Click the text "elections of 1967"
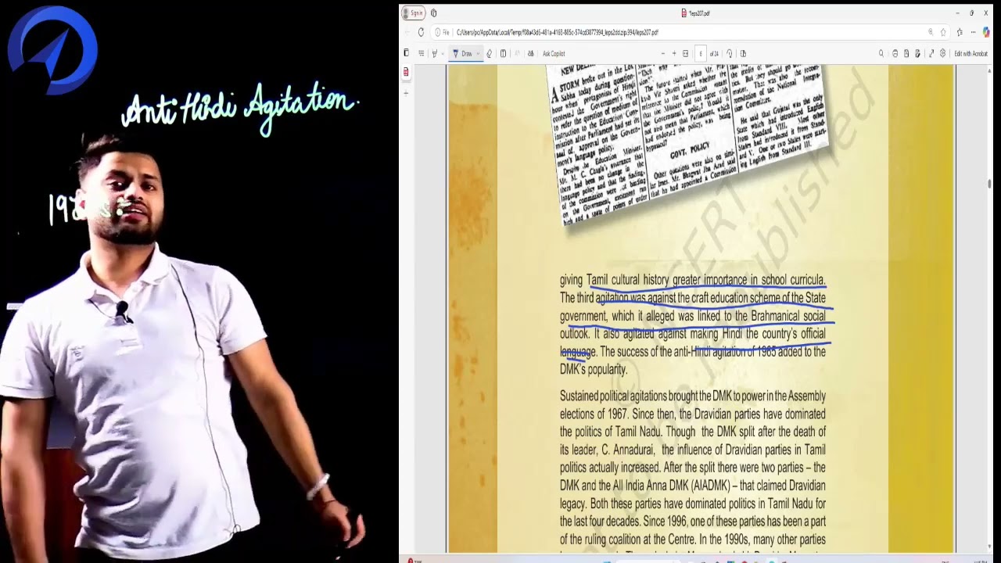Viewport: 1001px width, 563px height. click(x=594, y=414)
